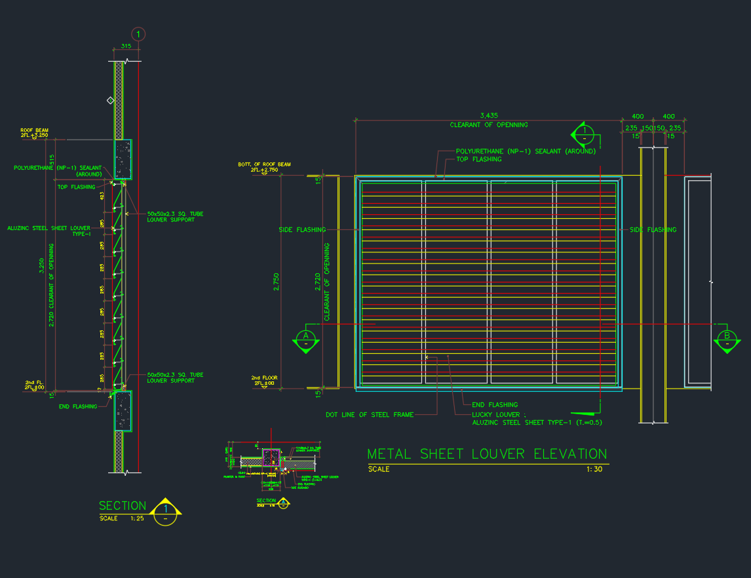The width and height of the screenshot is (751, 578).
Task: Click the METAL SHEET LOUVER ELEVATION title
Action: coord(488,452)
